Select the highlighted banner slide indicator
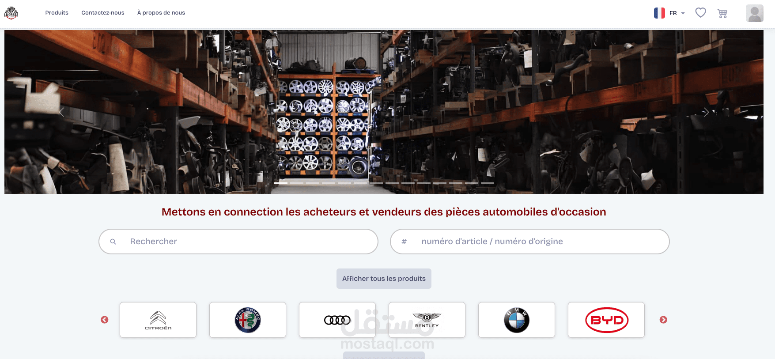775x359 pixels. pyautogui.click(x=281, y=183)
